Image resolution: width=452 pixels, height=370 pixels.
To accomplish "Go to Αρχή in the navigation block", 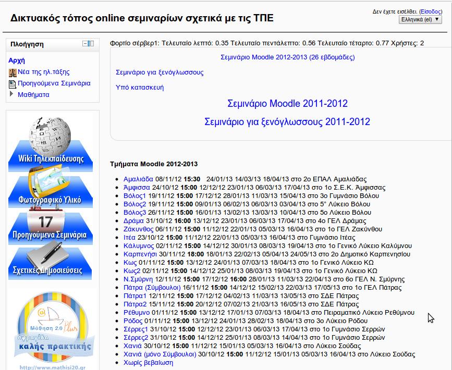I will click(17, 60).
